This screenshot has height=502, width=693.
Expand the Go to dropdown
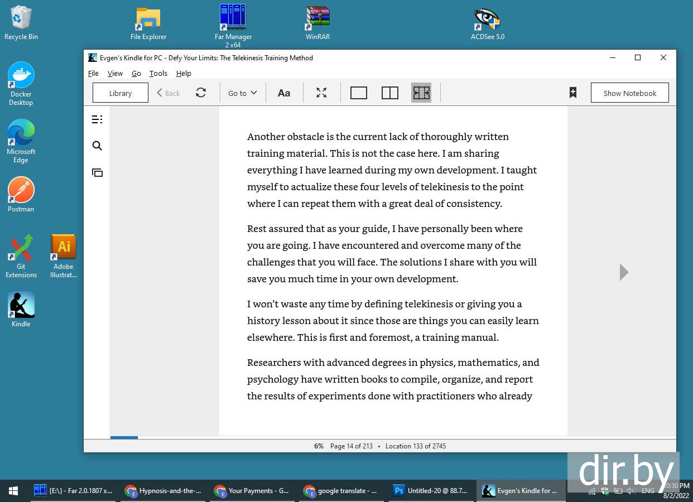pos(242,93)
